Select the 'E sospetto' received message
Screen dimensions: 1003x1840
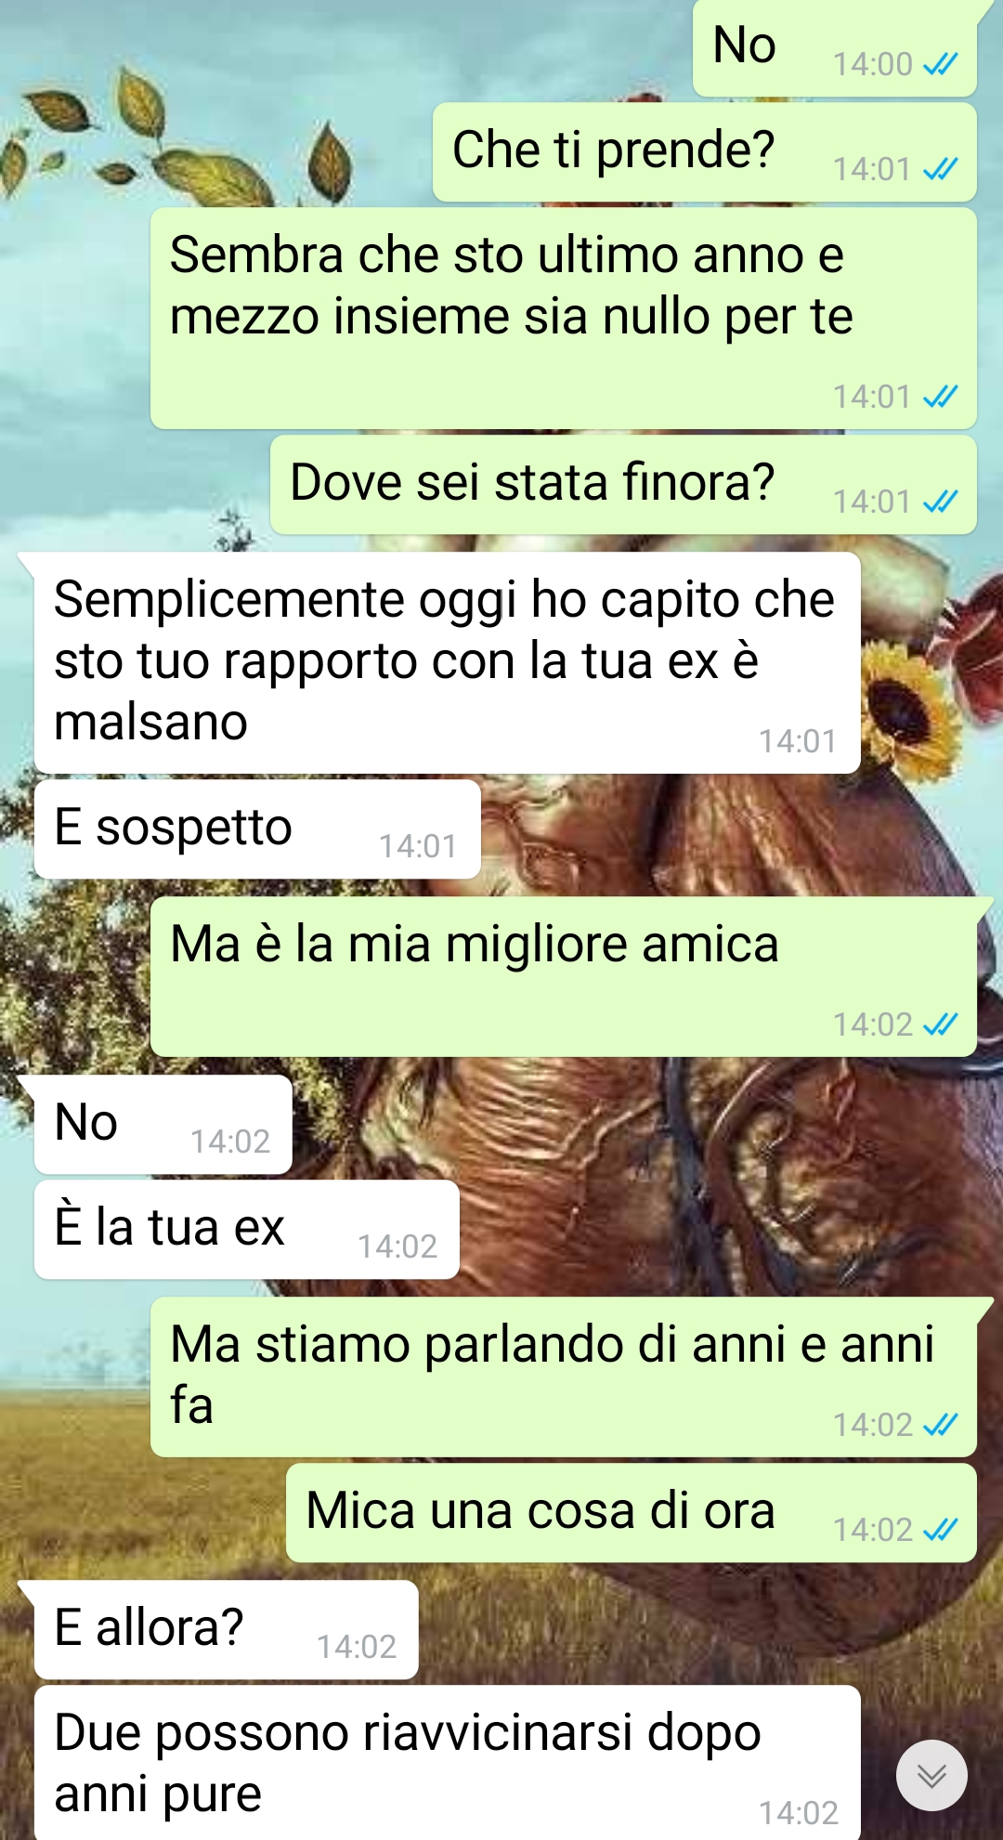click(x=257, y=829)
